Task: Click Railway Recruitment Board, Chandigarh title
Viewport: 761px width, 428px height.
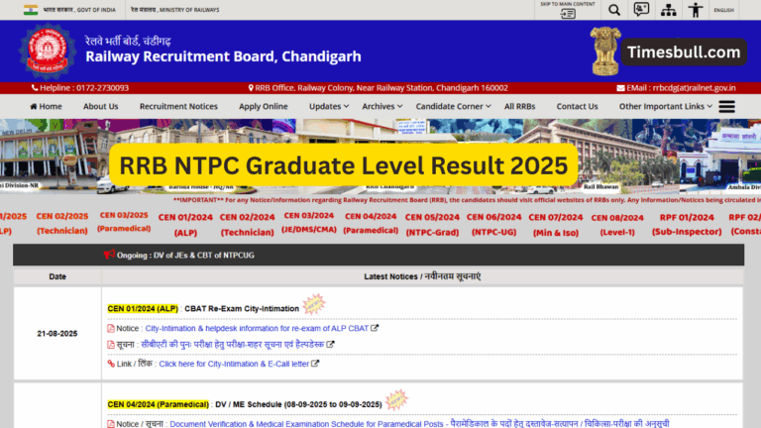Action: (223, 56)
